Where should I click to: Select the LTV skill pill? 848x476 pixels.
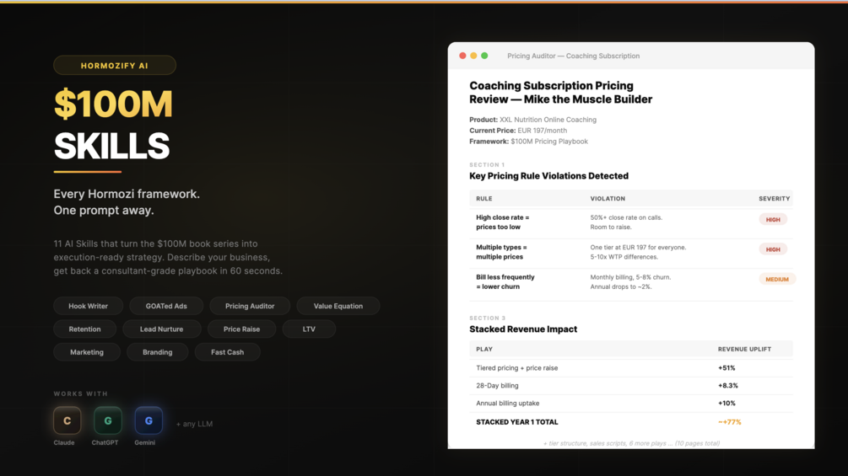[309, 329]
